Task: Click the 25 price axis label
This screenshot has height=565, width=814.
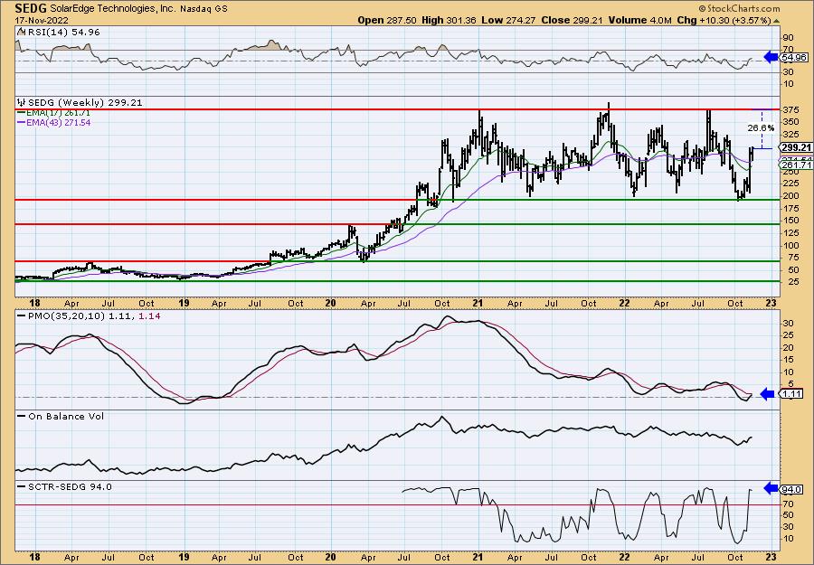Action: 789,282
